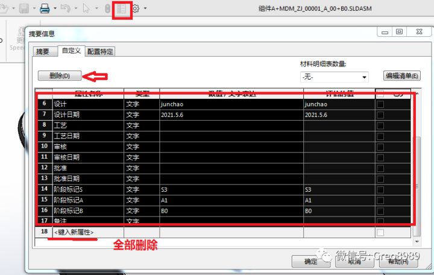434x275 pixels.
Task: Click the 审核日期 property name cell
Action: click(88, 157)
